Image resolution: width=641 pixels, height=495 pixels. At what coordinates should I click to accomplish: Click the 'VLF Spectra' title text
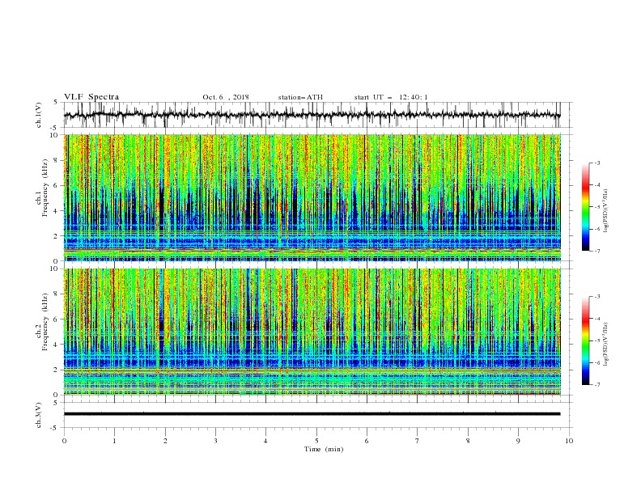pyautogui.click(x=91, y=97)
